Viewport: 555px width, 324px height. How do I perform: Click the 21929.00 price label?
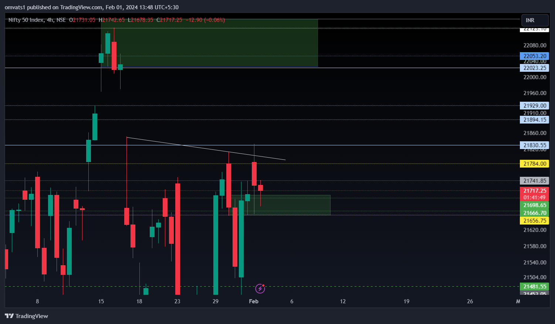(x=534, y=106)
